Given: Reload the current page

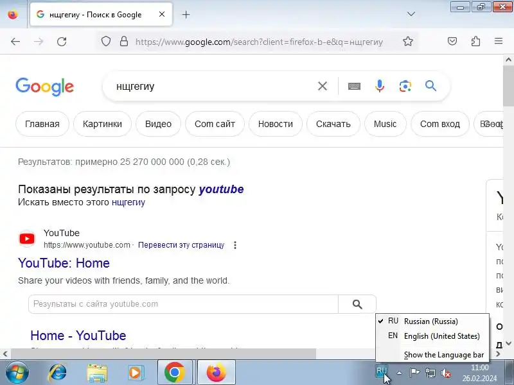Looking at the screenshot, I should pyautogui.click(x=62, y=42).
